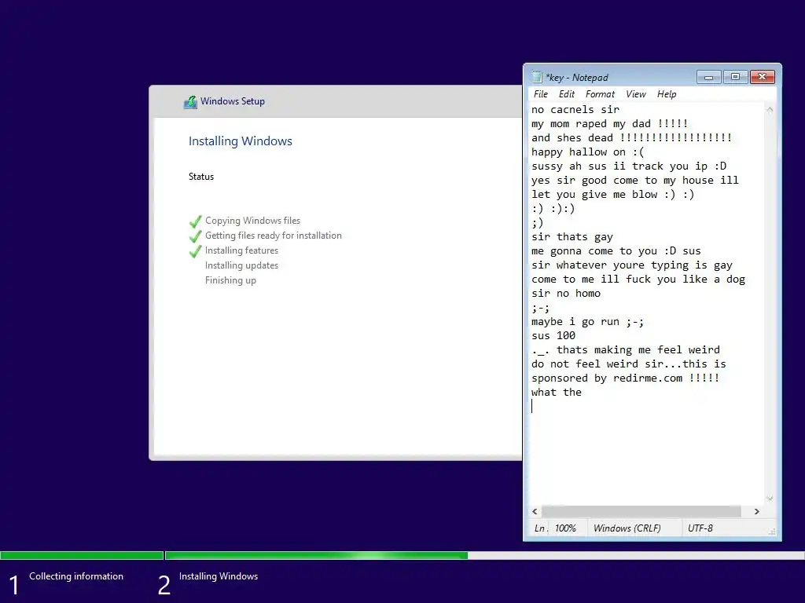This screenshot has width=805, height=603.
Task: Open the Help menu in Notepad
Action: 667,94
